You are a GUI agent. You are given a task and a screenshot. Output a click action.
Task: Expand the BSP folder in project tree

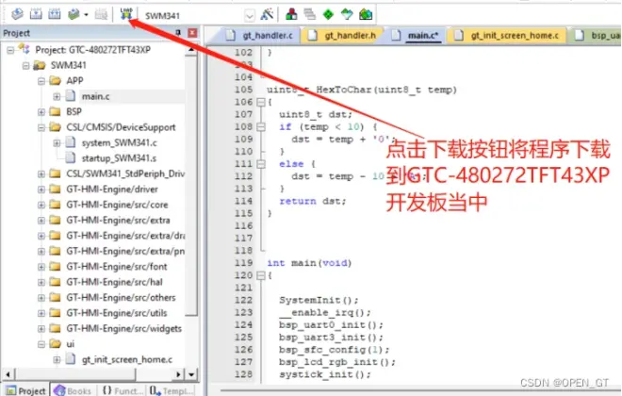click(42, 111)
